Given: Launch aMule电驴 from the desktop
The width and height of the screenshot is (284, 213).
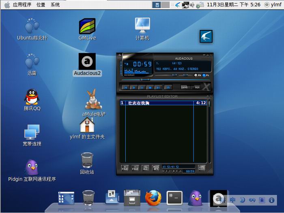Looking at the screenshot, I should click(93, 102).
